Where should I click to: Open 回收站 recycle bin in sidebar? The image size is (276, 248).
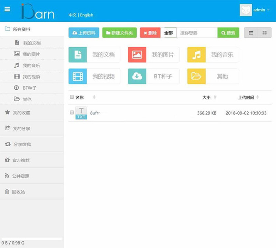[19, 192]
